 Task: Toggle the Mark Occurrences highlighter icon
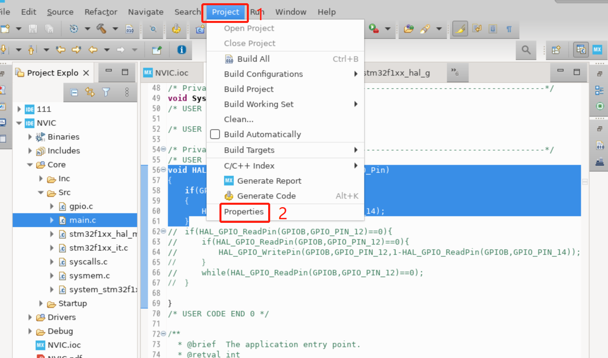pyautogui.click(x=460, y=29)
